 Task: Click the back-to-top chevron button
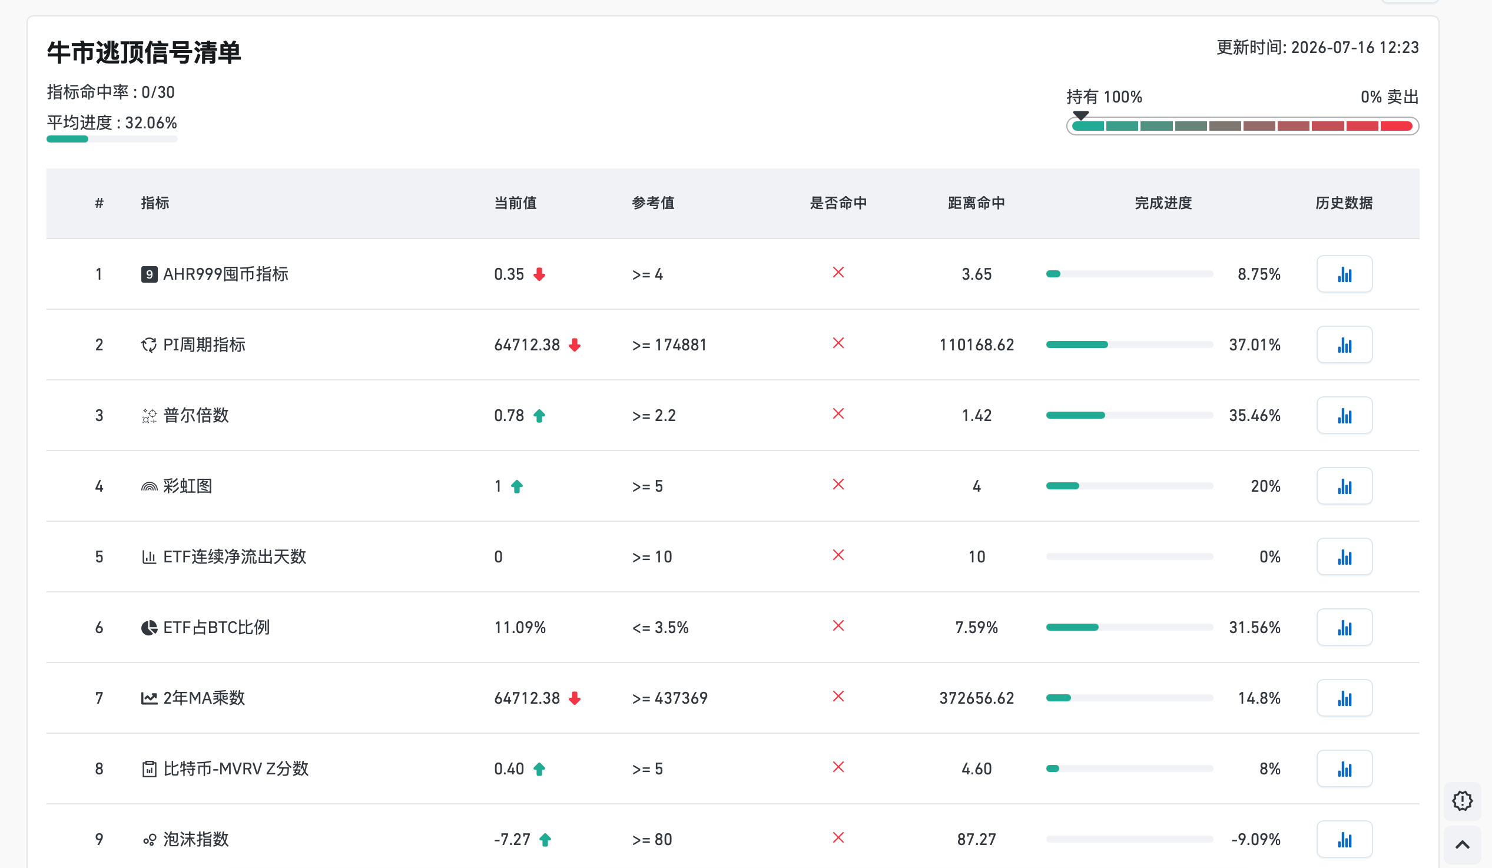click(1462, 845)
